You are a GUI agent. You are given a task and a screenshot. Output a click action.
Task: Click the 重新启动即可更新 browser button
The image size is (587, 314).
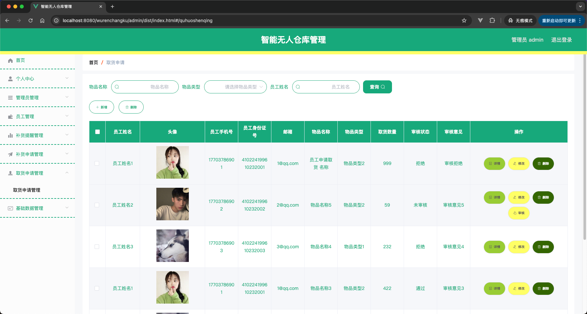click(561, 20)
